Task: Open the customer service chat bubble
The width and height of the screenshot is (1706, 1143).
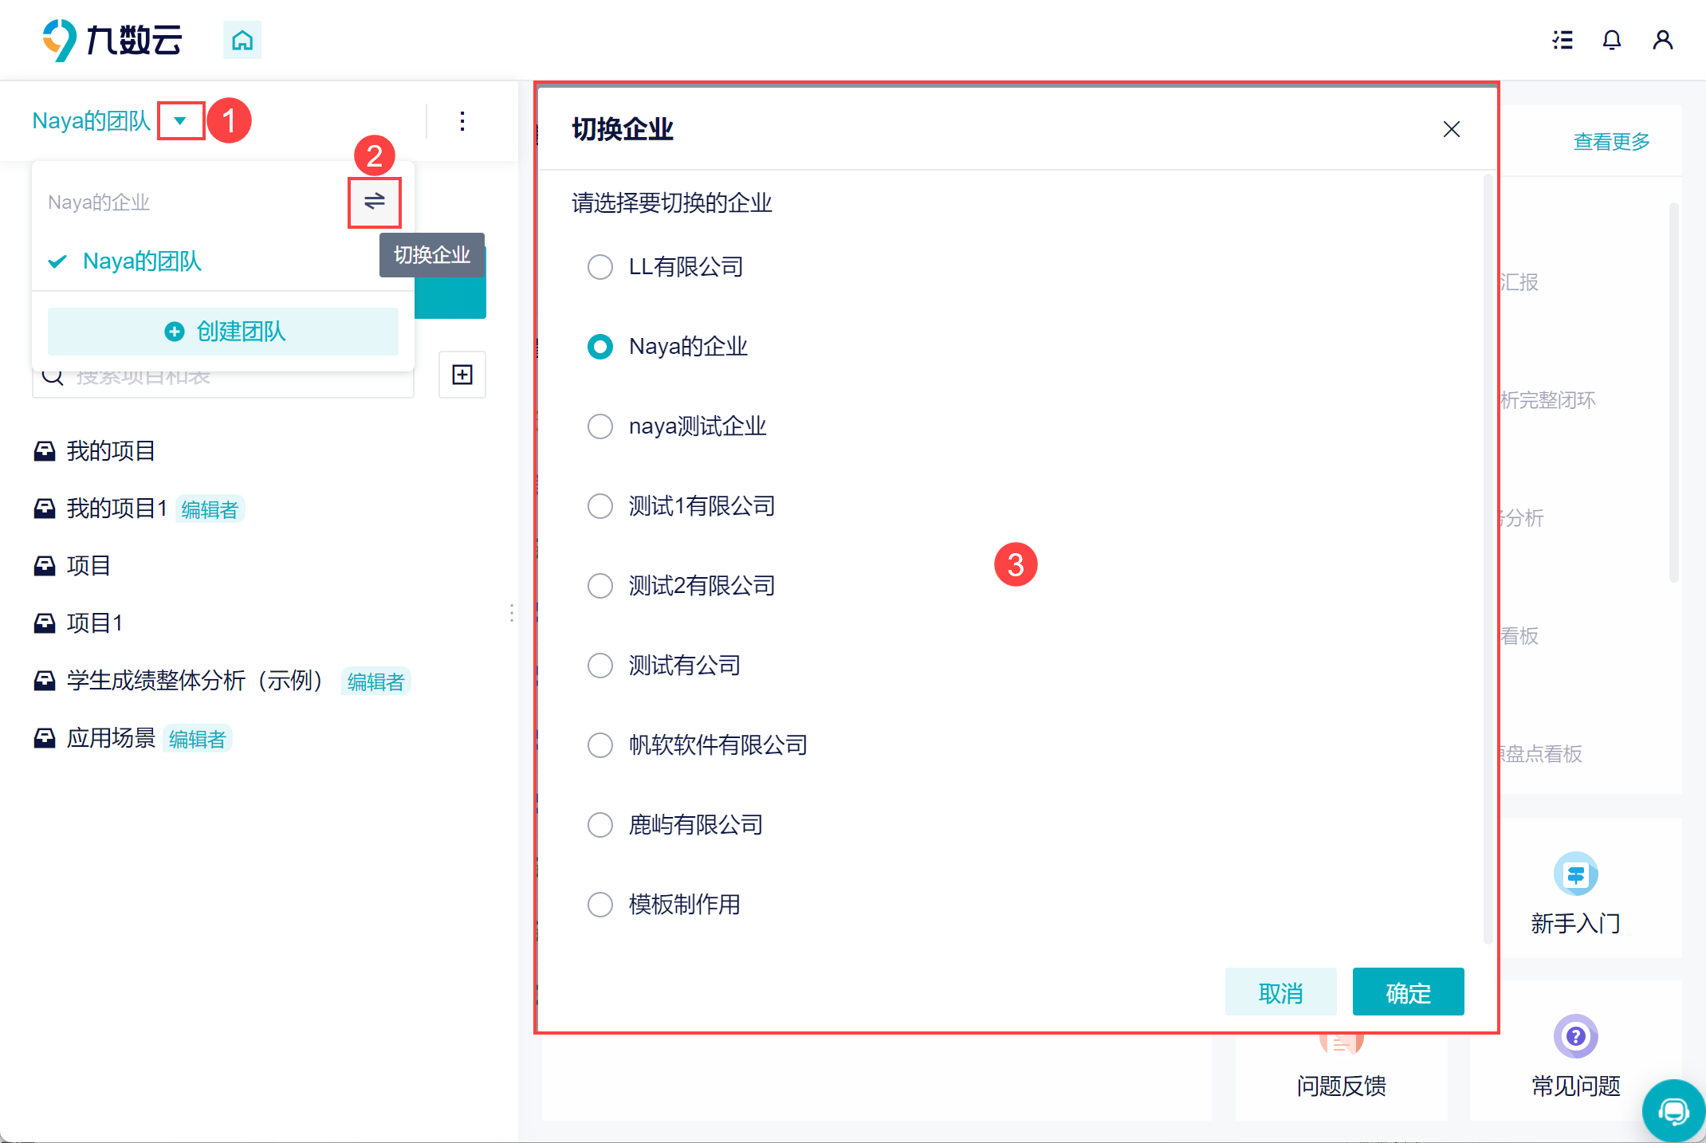Action: click(1673, 1110)
